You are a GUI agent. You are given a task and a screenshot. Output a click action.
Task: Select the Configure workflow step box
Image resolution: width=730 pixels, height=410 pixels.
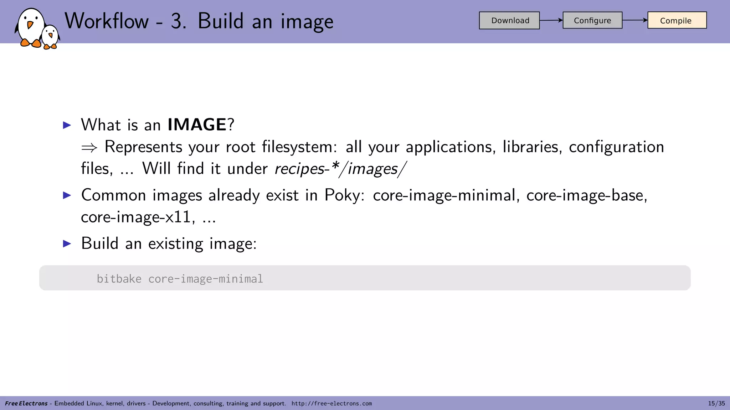(592, 20)
